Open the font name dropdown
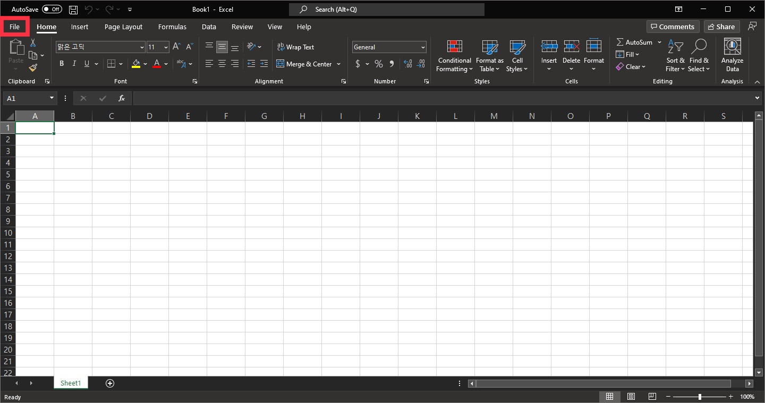The width and height of the screenshot is (765, 403). [142, 47]
